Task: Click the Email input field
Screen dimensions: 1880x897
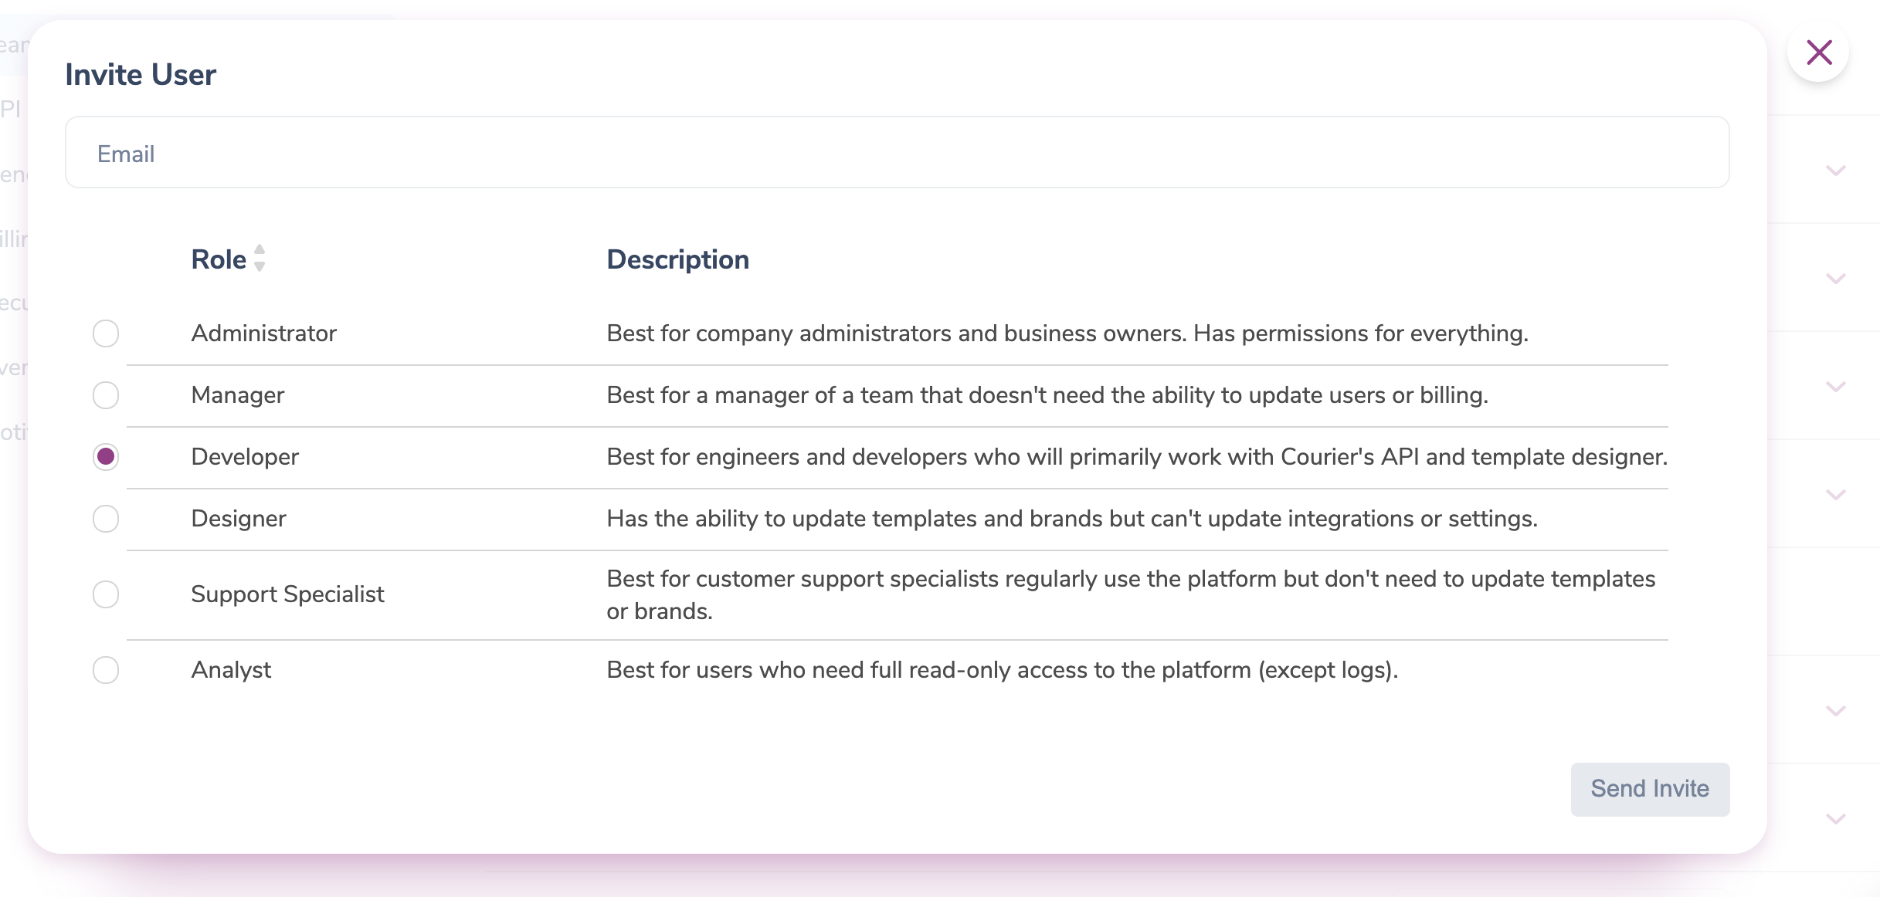Action: 897,153
